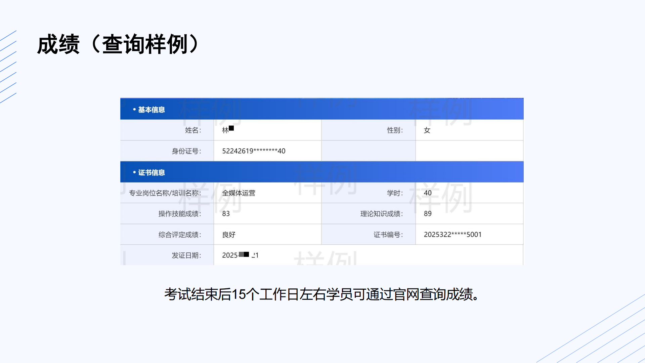
Task: Click the 专业岗位名称/培训名称 label
Action: tap(165, 193)
